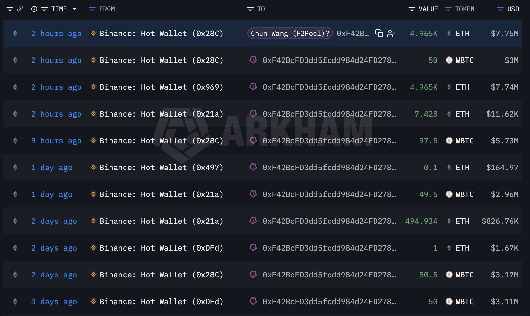Open recipient address in 0.1 ETH row

coord(329,168)
